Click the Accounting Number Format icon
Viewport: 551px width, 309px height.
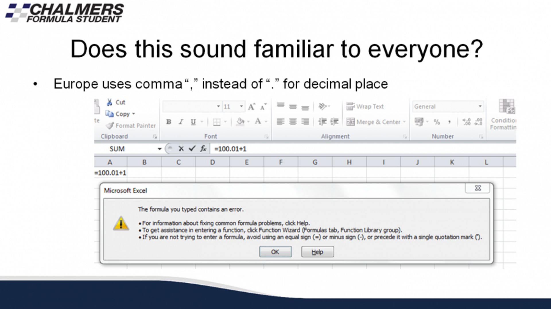coord(419,122)
